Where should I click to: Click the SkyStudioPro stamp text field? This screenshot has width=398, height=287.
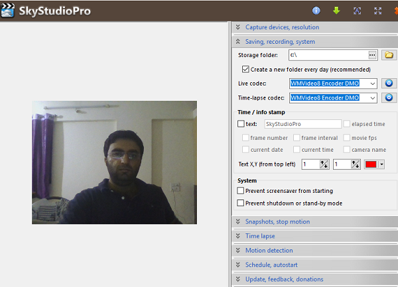point(302,124)
